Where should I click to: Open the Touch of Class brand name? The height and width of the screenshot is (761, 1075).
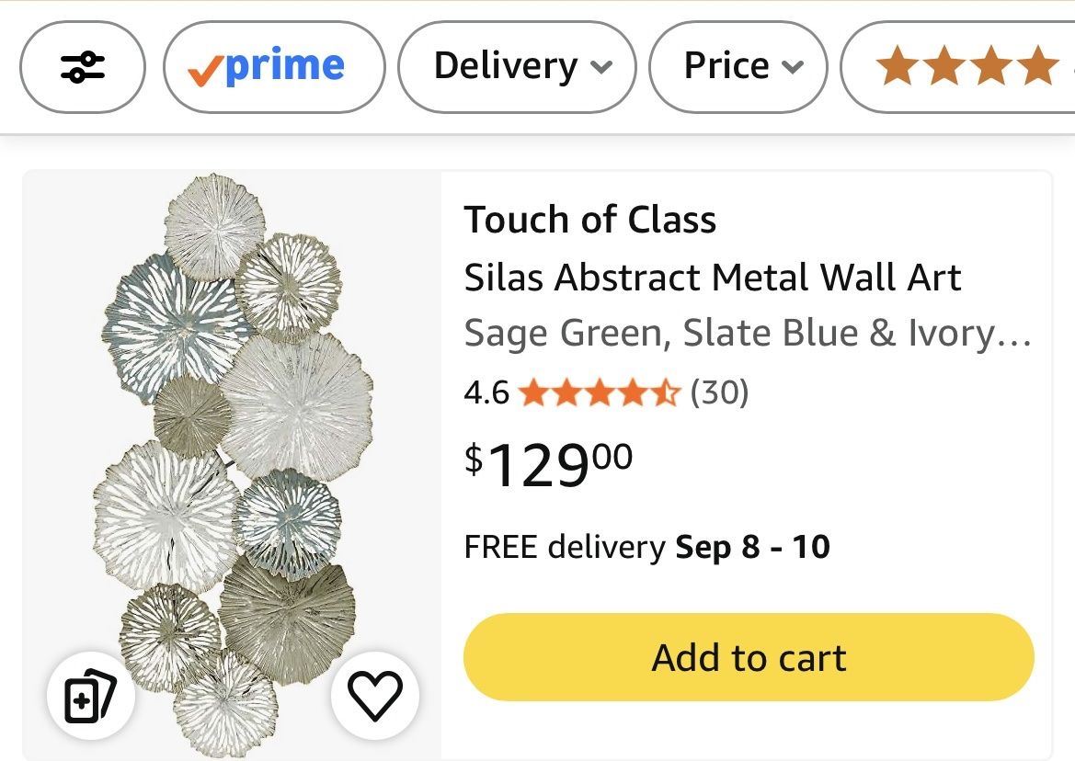pos(590,220)
